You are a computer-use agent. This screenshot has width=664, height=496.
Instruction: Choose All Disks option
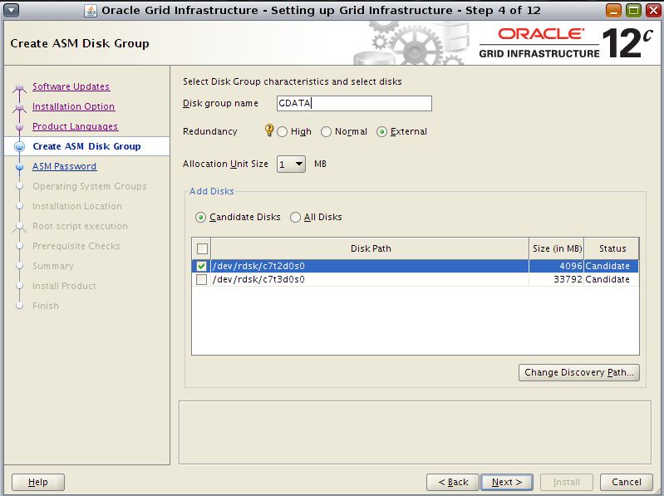(x=295, y=217)
